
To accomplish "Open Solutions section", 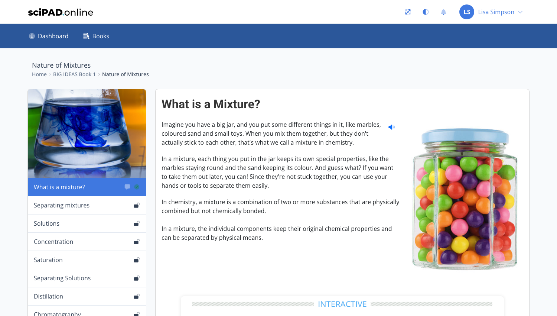I will [87, 223].
